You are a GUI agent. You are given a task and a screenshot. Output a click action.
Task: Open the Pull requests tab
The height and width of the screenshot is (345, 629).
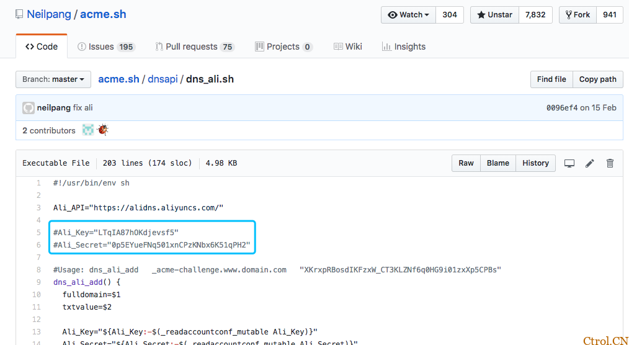[195, 47]
